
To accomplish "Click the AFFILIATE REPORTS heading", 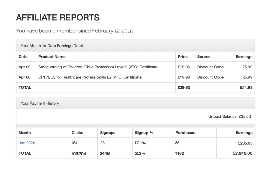I will pyautogui.click(x=58, y=17).
